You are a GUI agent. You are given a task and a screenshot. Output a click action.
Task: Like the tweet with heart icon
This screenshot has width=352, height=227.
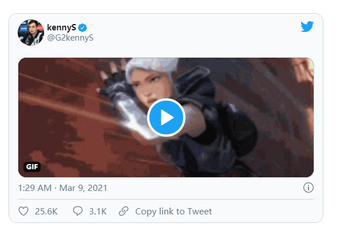(23, 212)
